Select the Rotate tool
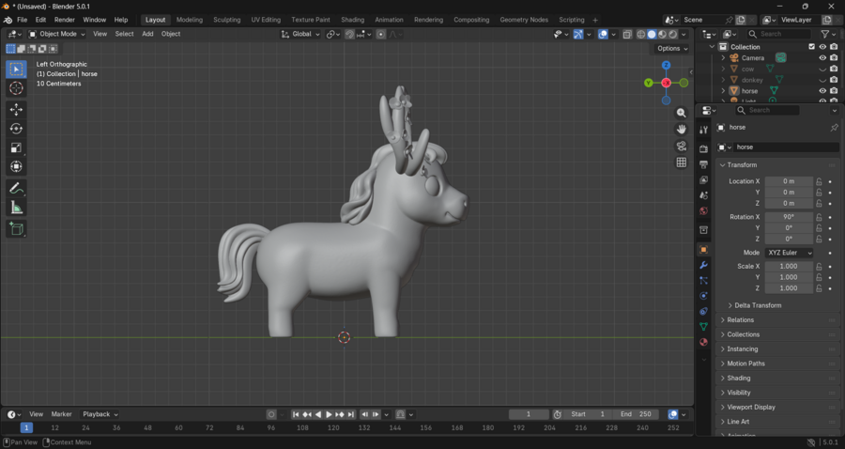Image resolution: width=845 pixels, height=449 pixels. [x=16, y=129]
